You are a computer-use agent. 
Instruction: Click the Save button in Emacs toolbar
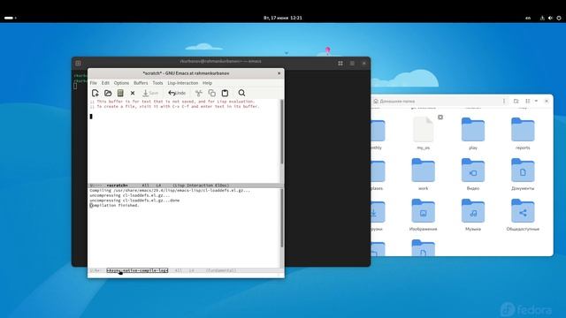click(150, 93)
